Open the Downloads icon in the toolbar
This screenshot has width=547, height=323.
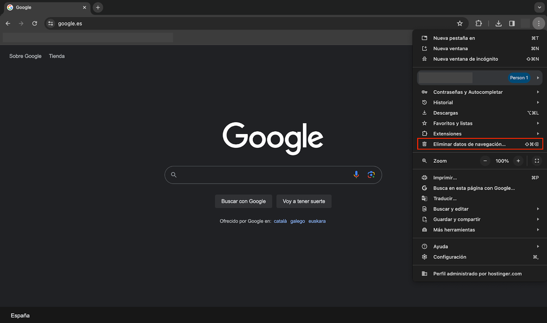498,23
